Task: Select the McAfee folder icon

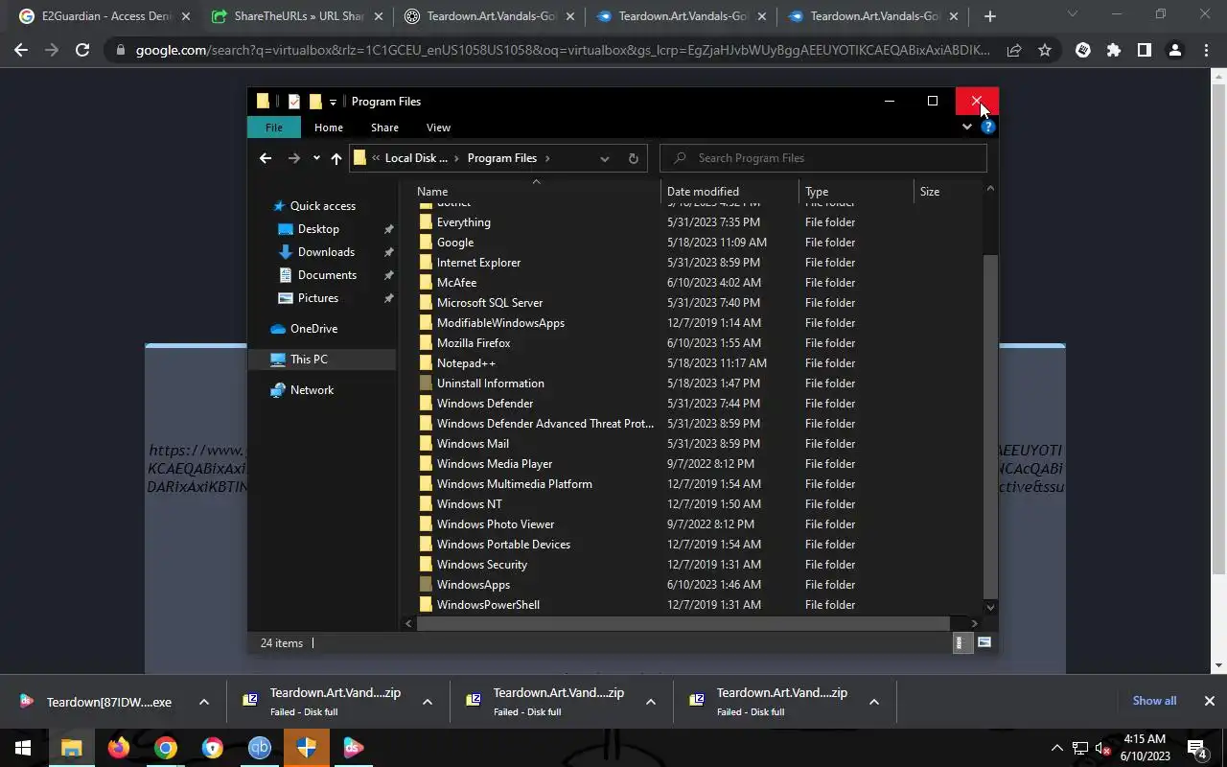Action: tap(427, 283)
